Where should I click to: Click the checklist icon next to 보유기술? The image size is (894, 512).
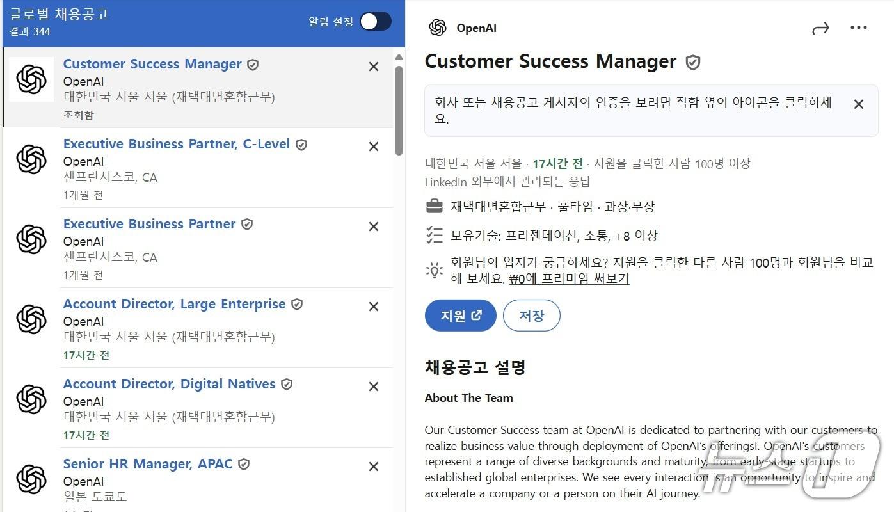click(435, 235)
